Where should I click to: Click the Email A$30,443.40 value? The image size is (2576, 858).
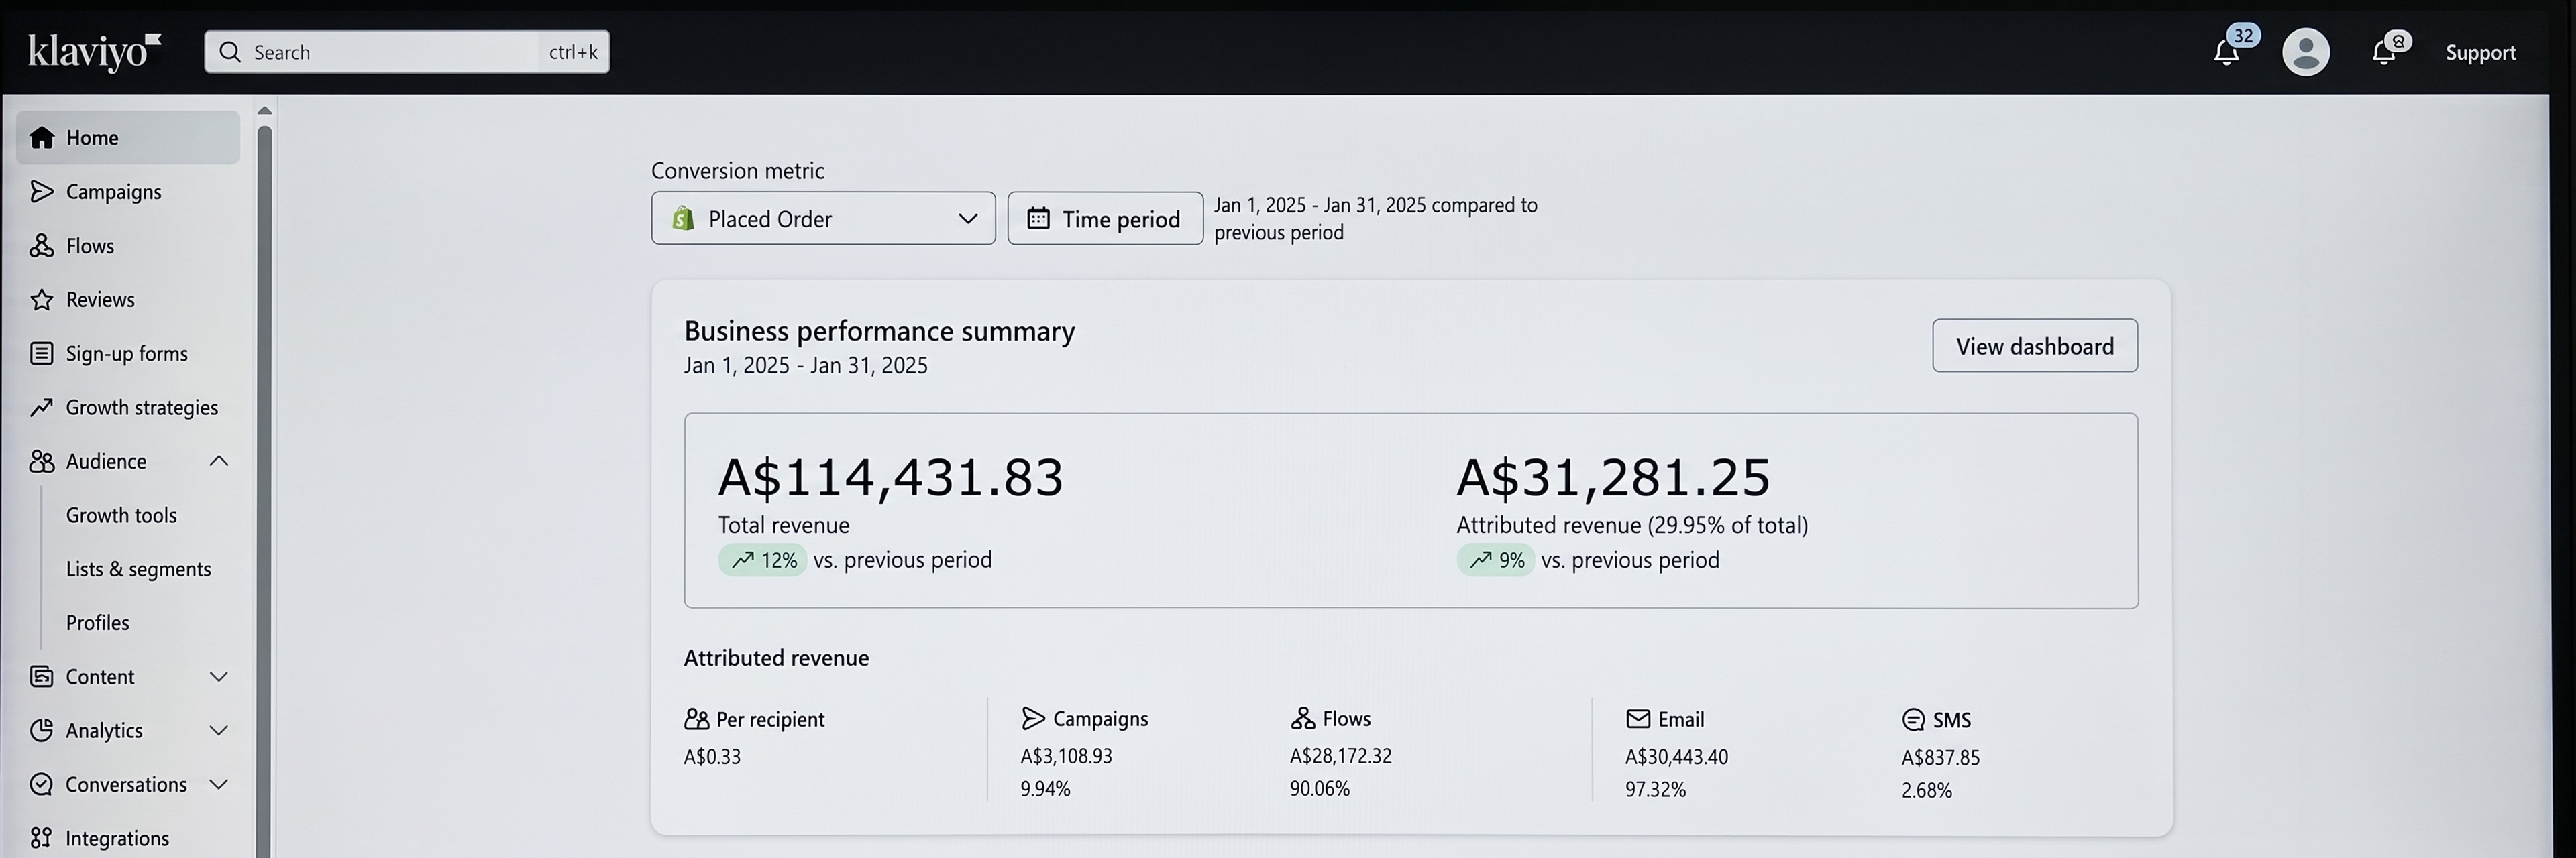[x=1676, y=757]
